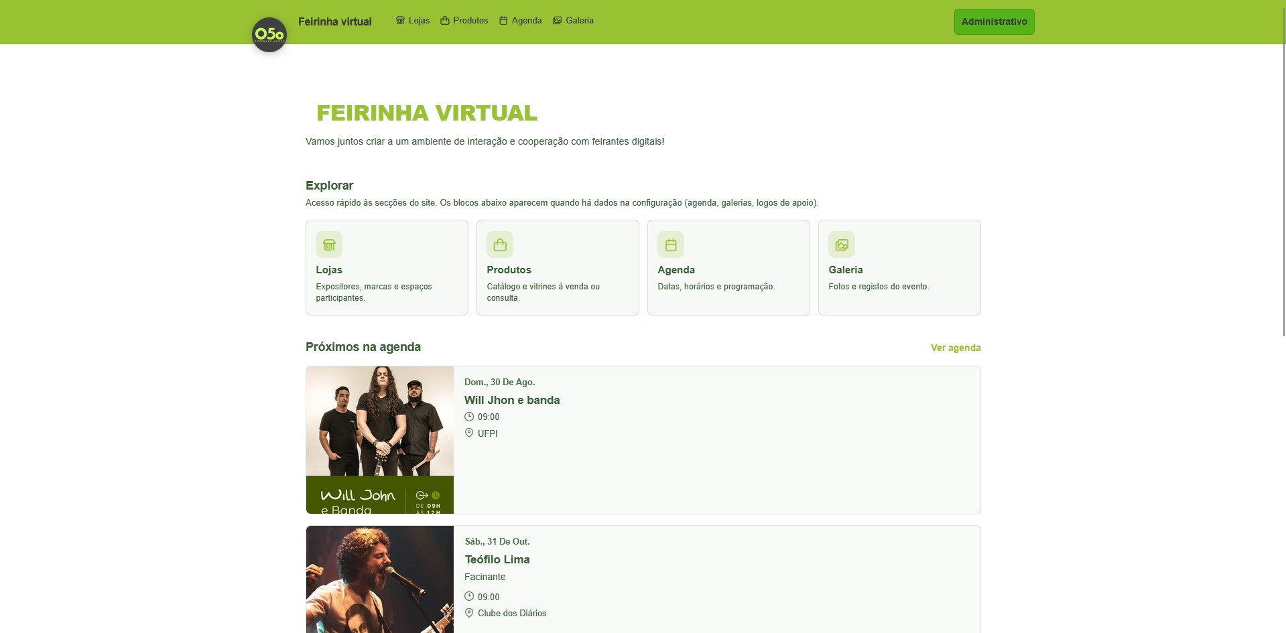Open the Agenda card title
1286x633 pixels.
tap(676, 270)
